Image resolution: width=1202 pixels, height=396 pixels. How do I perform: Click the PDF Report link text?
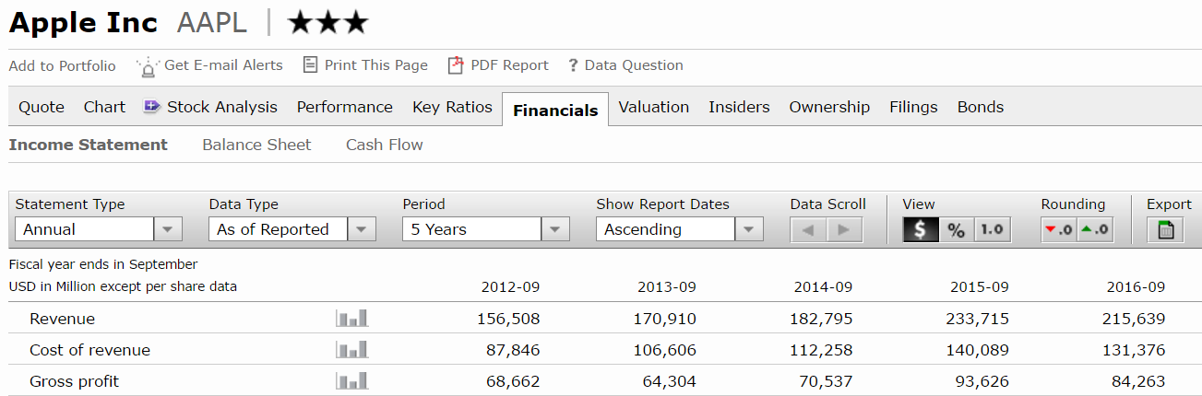click(509, 65)
